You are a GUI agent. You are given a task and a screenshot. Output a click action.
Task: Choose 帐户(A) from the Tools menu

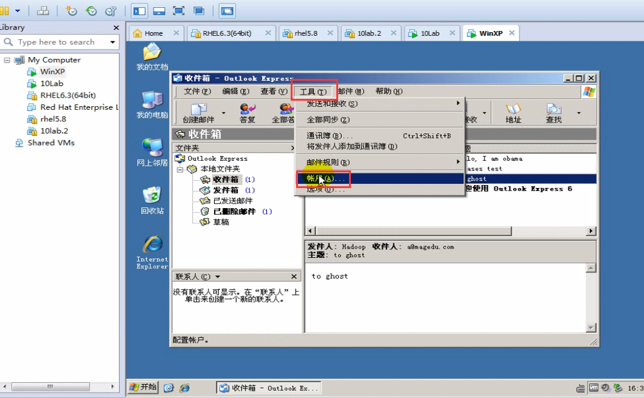(x=380, y=179)
